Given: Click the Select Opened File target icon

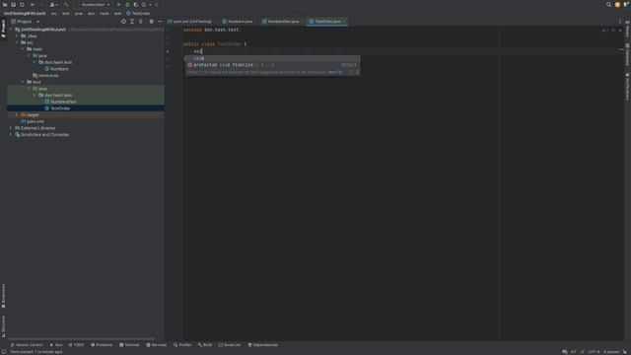Looking at the screenshot, I should (123, 22).
